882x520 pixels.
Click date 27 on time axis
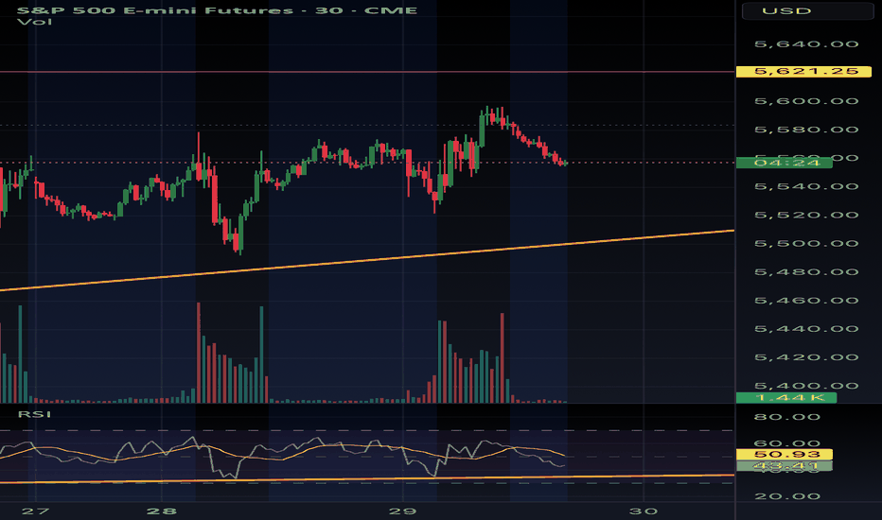(x=35, y=511)
